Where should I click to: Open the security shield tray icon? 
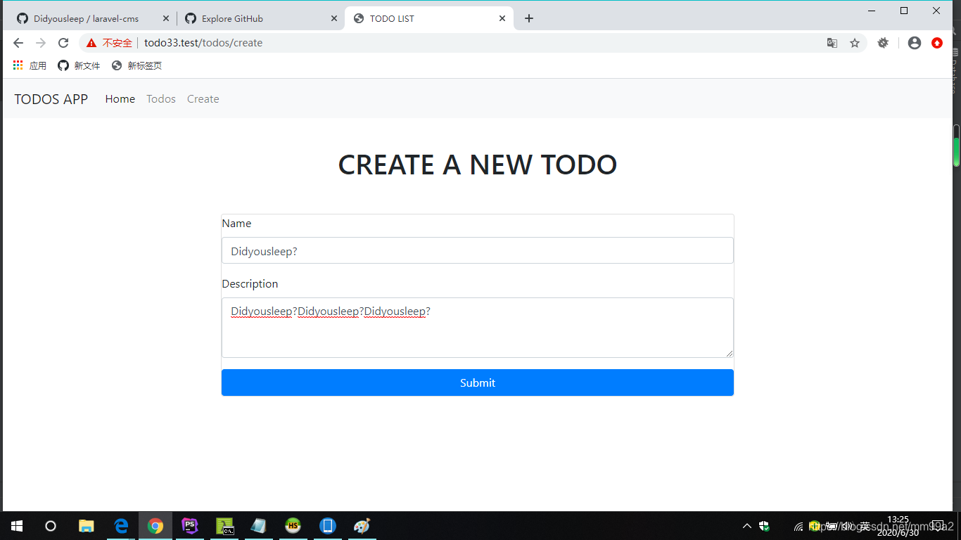(x=764, y=526)
